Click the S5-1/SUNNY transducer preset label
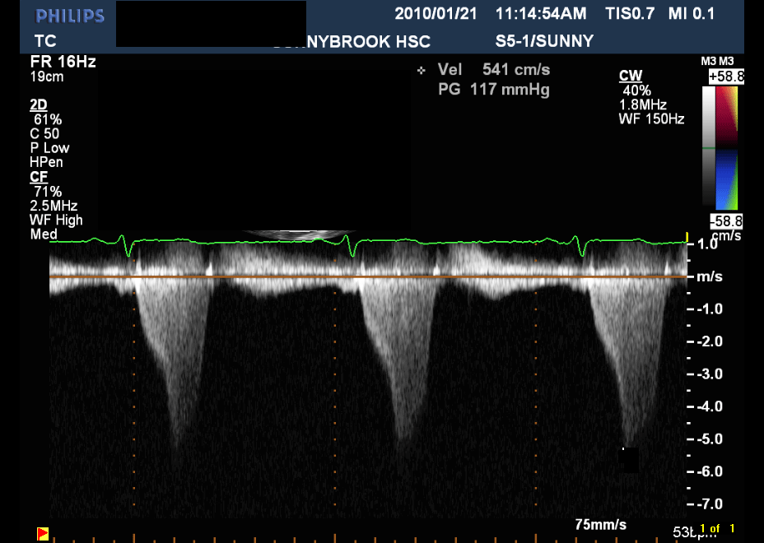Viewport: 764px width, 543px height. coord(544,41)
